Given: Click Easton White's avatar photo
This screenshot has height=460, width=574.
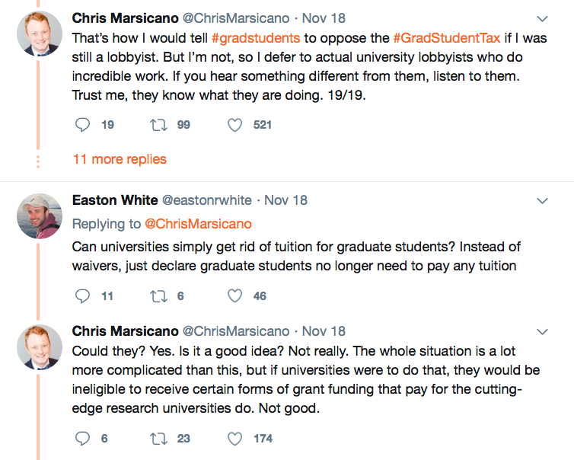Looking at the screenshot, I should [39, 216].
